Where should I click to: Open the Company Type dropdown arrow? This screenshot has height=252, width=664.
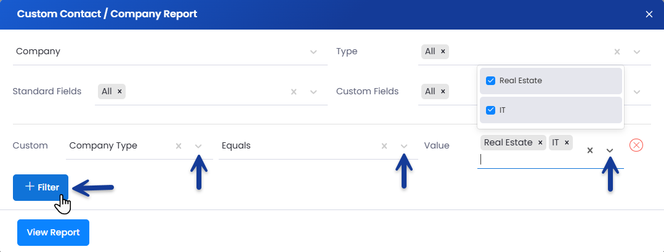point(198,146)
